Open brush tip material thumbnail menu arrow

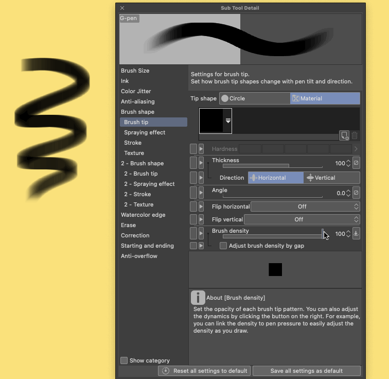[x=228, y=120]
